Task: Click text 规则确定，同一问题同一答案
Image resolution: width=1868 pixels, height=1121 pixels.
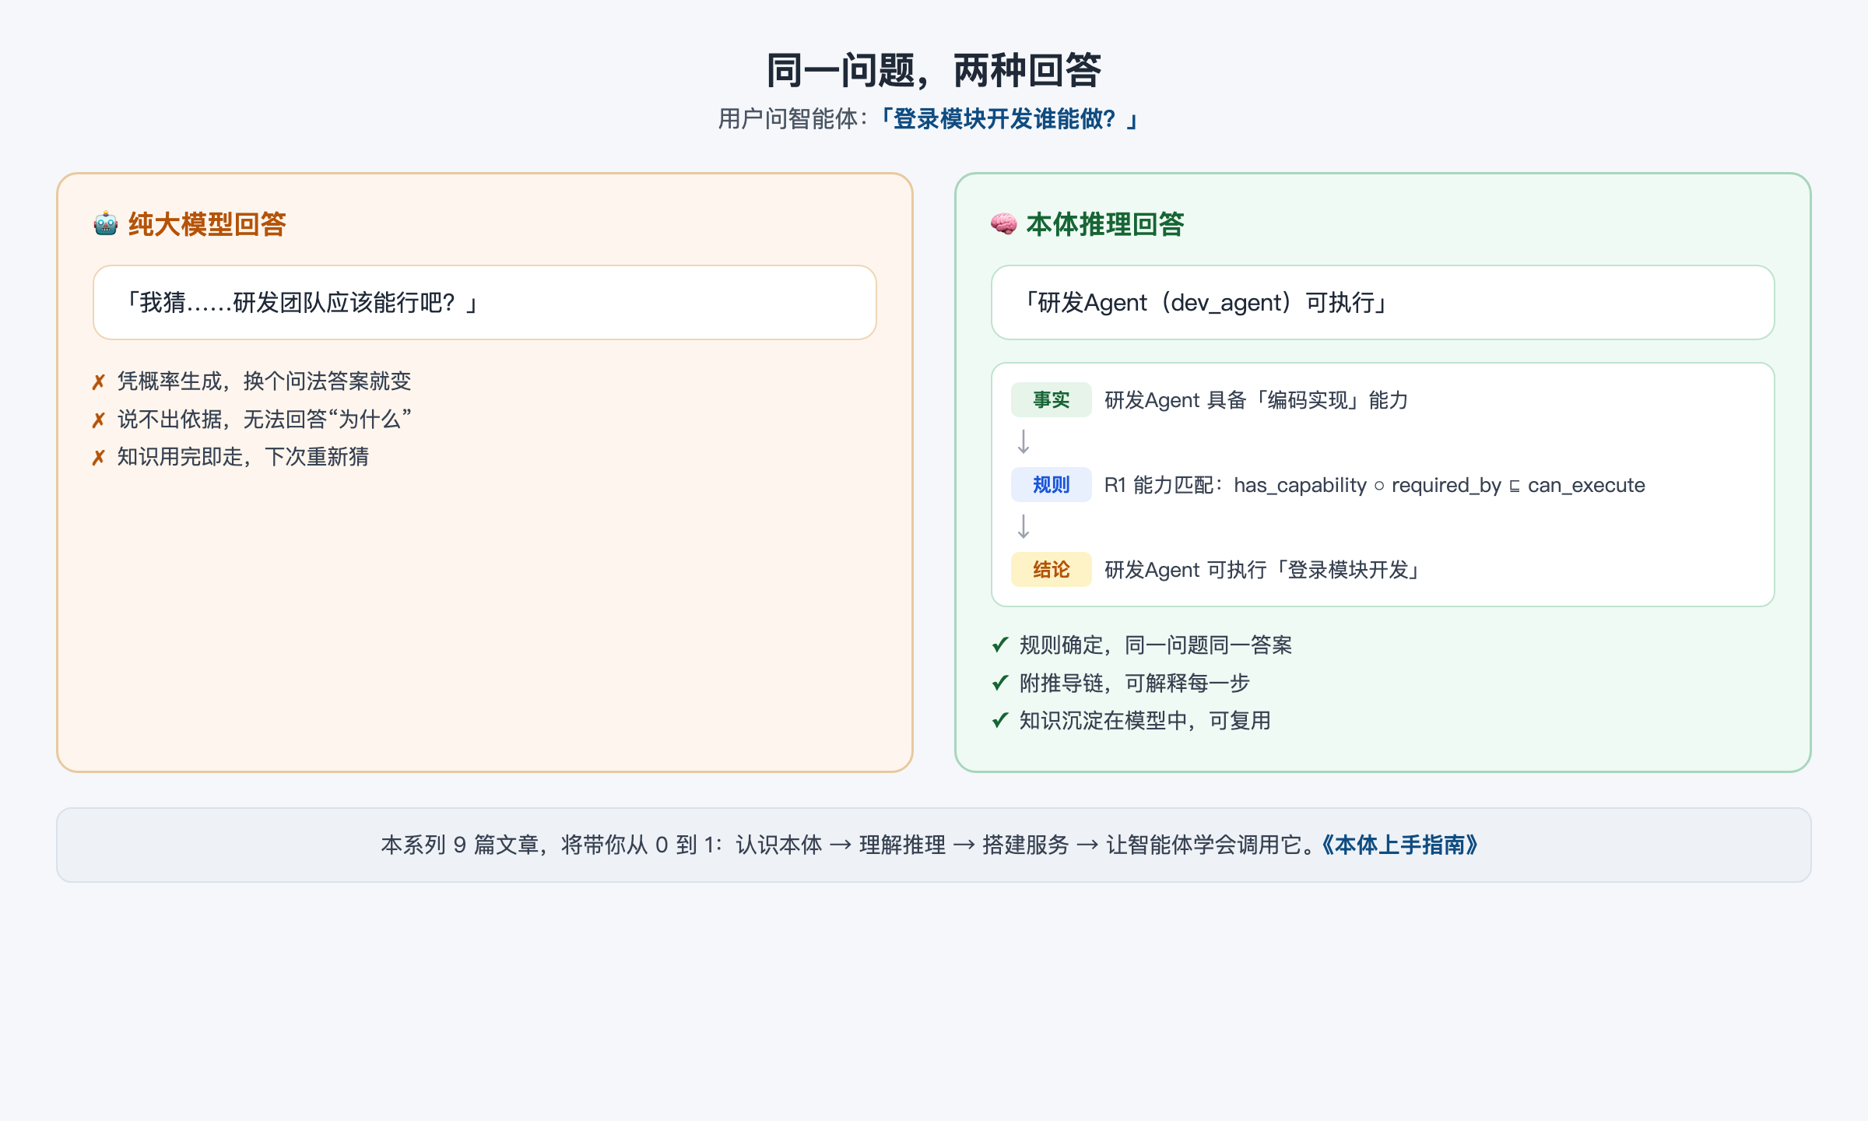Action: 1156,645
